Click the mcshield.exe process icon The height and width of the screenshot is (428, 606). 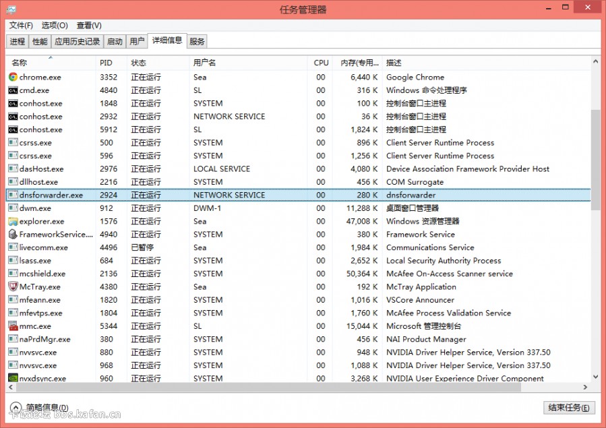(13, 274)
